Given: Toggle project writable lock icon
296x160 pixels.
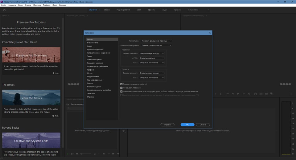Looking at the screenshot, I should click(68, 154).
